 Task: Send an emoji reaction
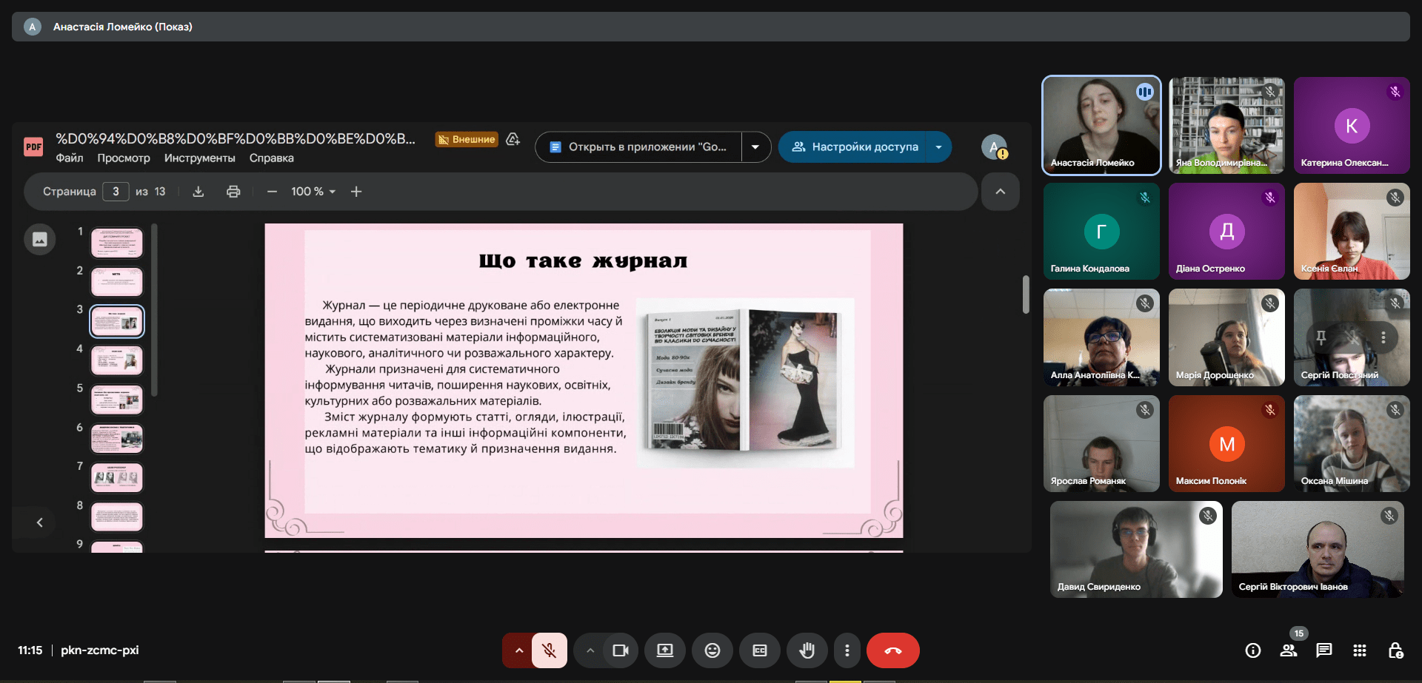(712, 650)
